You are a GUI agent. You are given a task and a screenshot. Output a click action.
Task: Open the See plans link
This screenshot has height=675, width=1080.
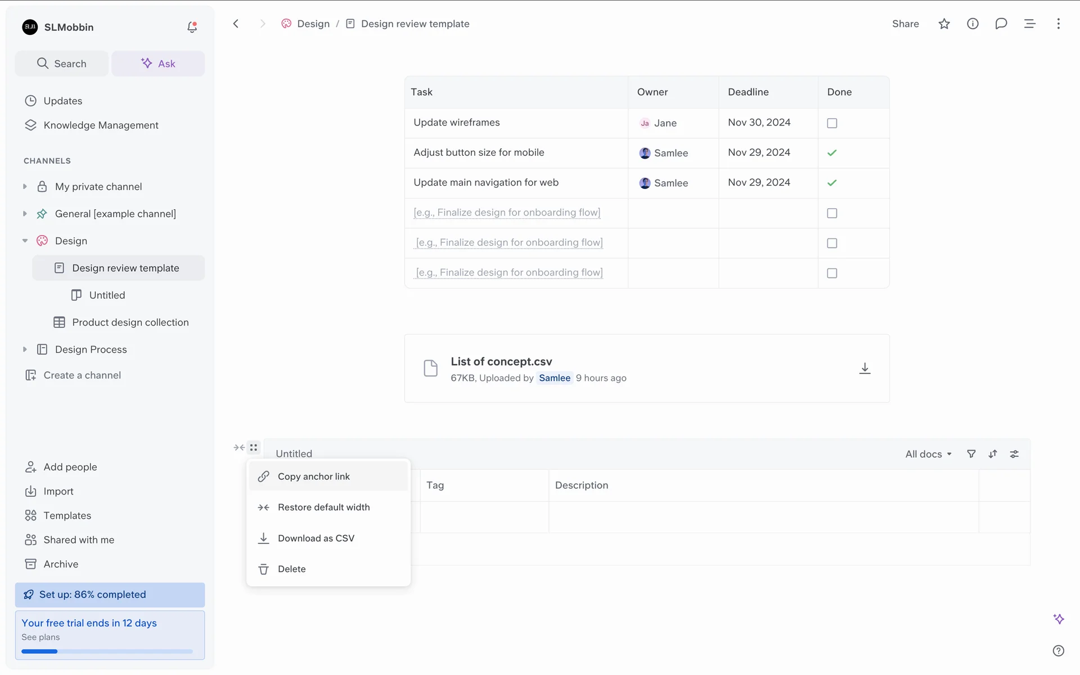[40, 637]
